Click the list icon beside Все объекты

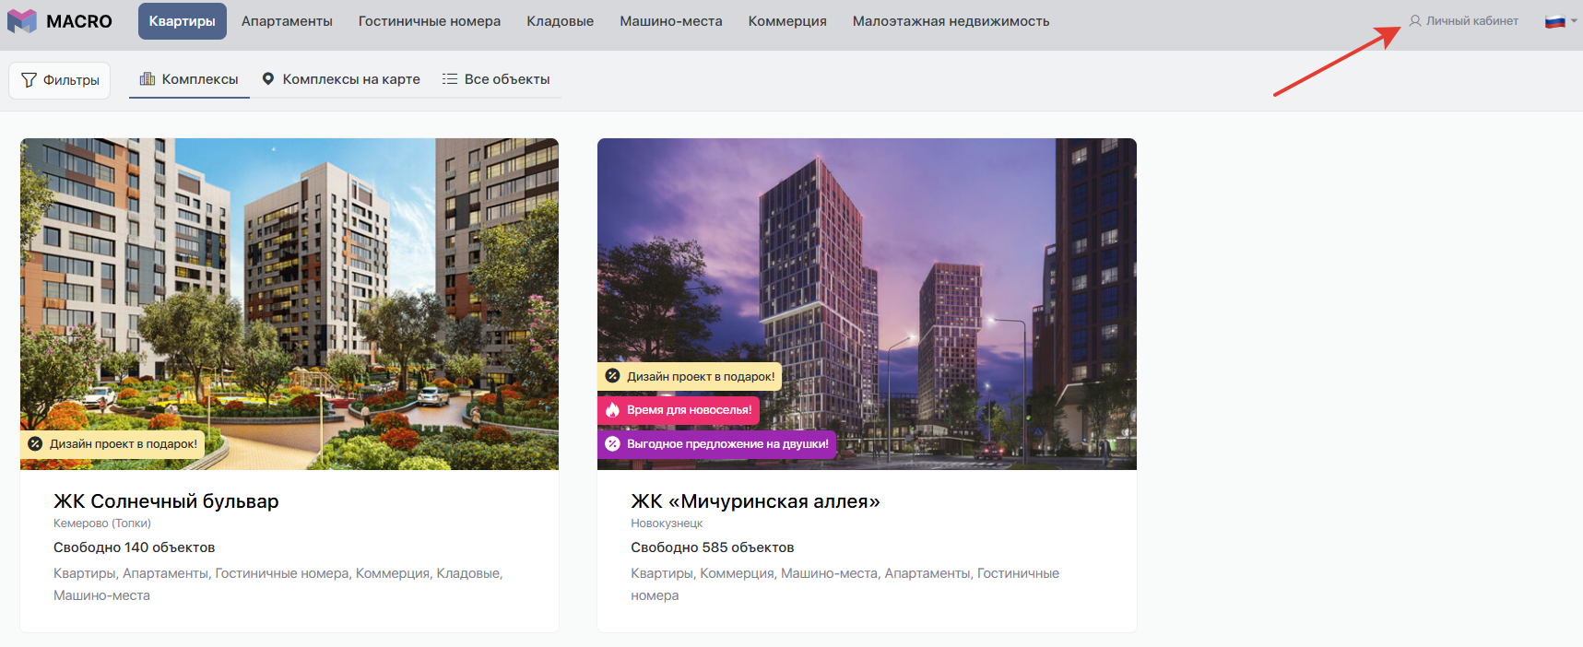tap(450, 79)
